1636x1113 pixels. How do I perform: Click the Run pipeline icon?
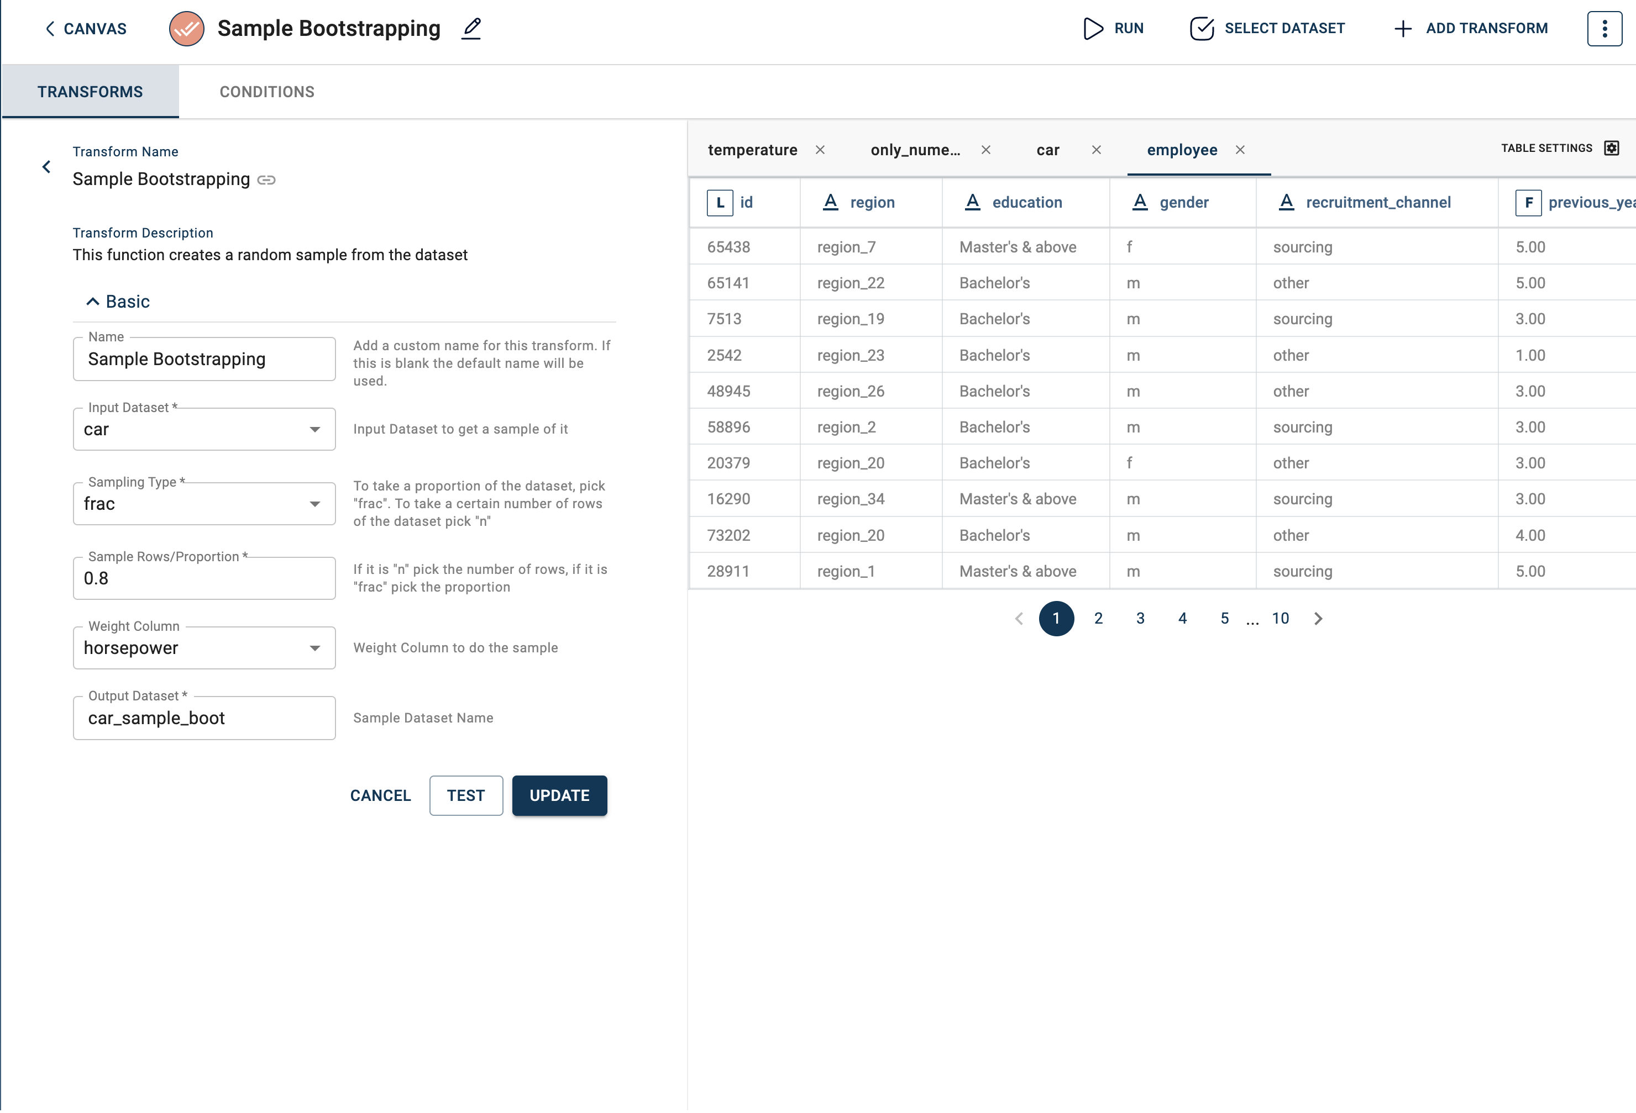click(1092, 27)
